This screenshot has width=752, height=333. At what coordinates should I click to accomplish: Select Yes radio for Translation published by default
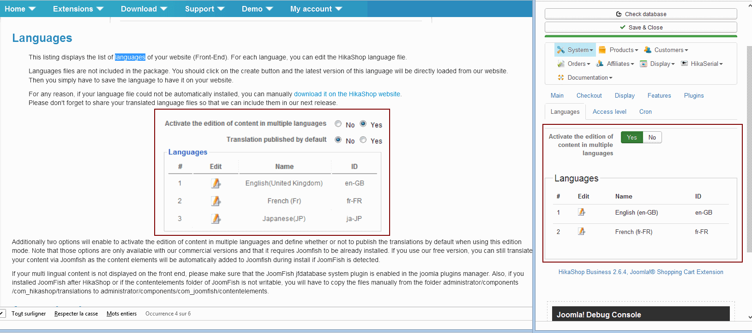click(363, 140)
